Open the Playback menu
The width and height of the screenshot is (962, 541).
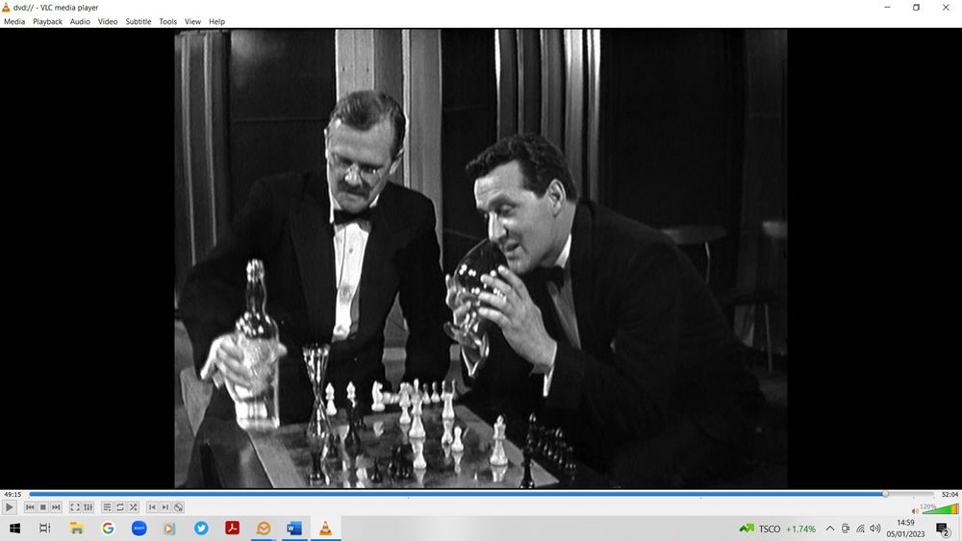pyautogui.click(x=47, y=21)
